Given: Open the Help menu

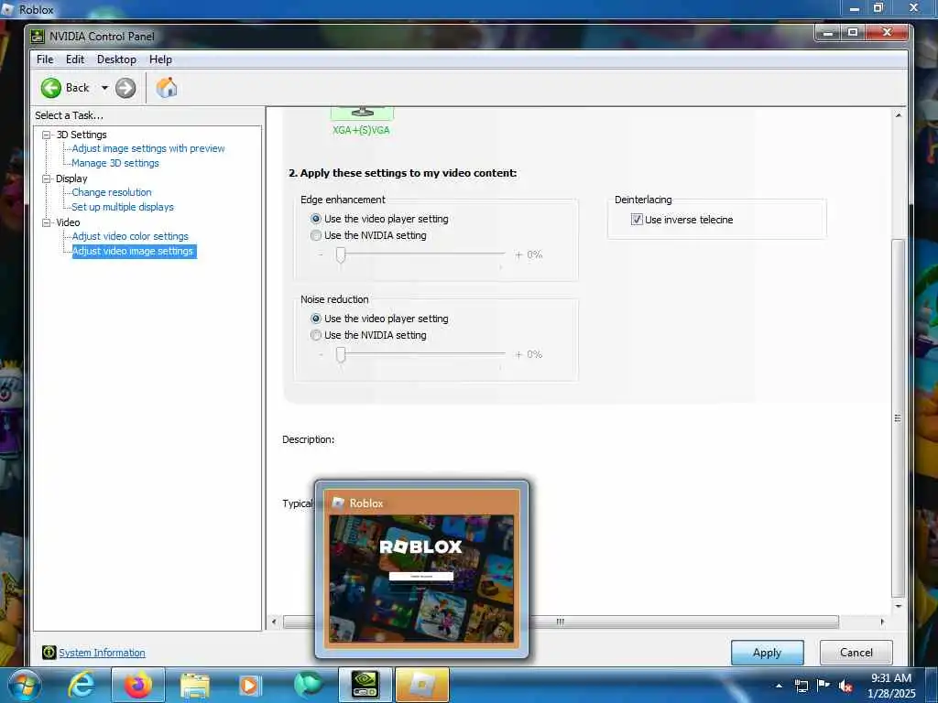Looking at the screenshot, I should pyautogui.click(x=160, y=59).
